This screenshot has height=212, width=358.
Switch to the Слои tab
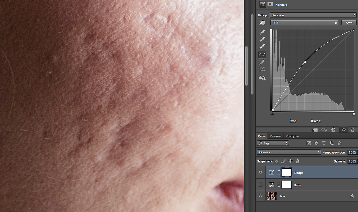click(262, 136)
